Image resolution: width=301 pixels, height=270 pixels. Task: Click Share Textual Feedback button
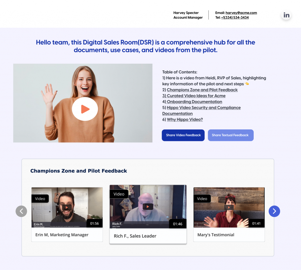tap(230, 135)
